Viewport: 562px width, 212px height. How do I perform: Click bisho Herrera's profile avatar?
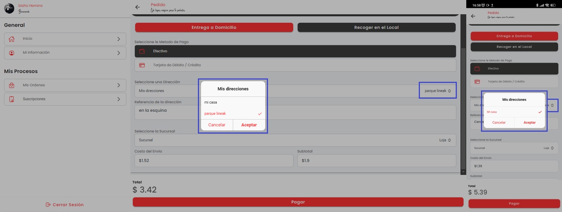(9, 8)
